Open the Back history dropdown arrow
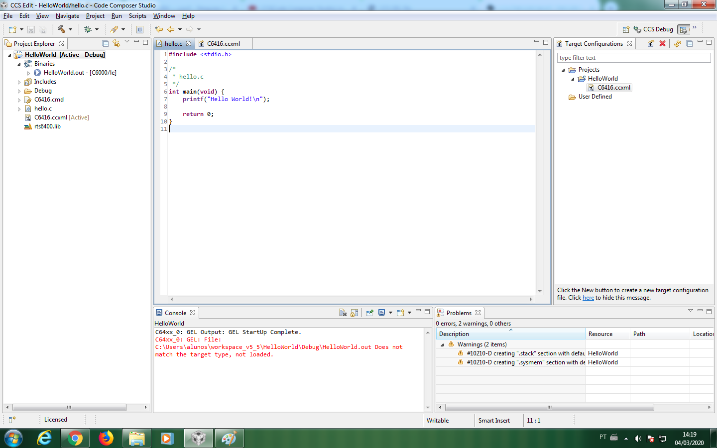 (180, 30)
